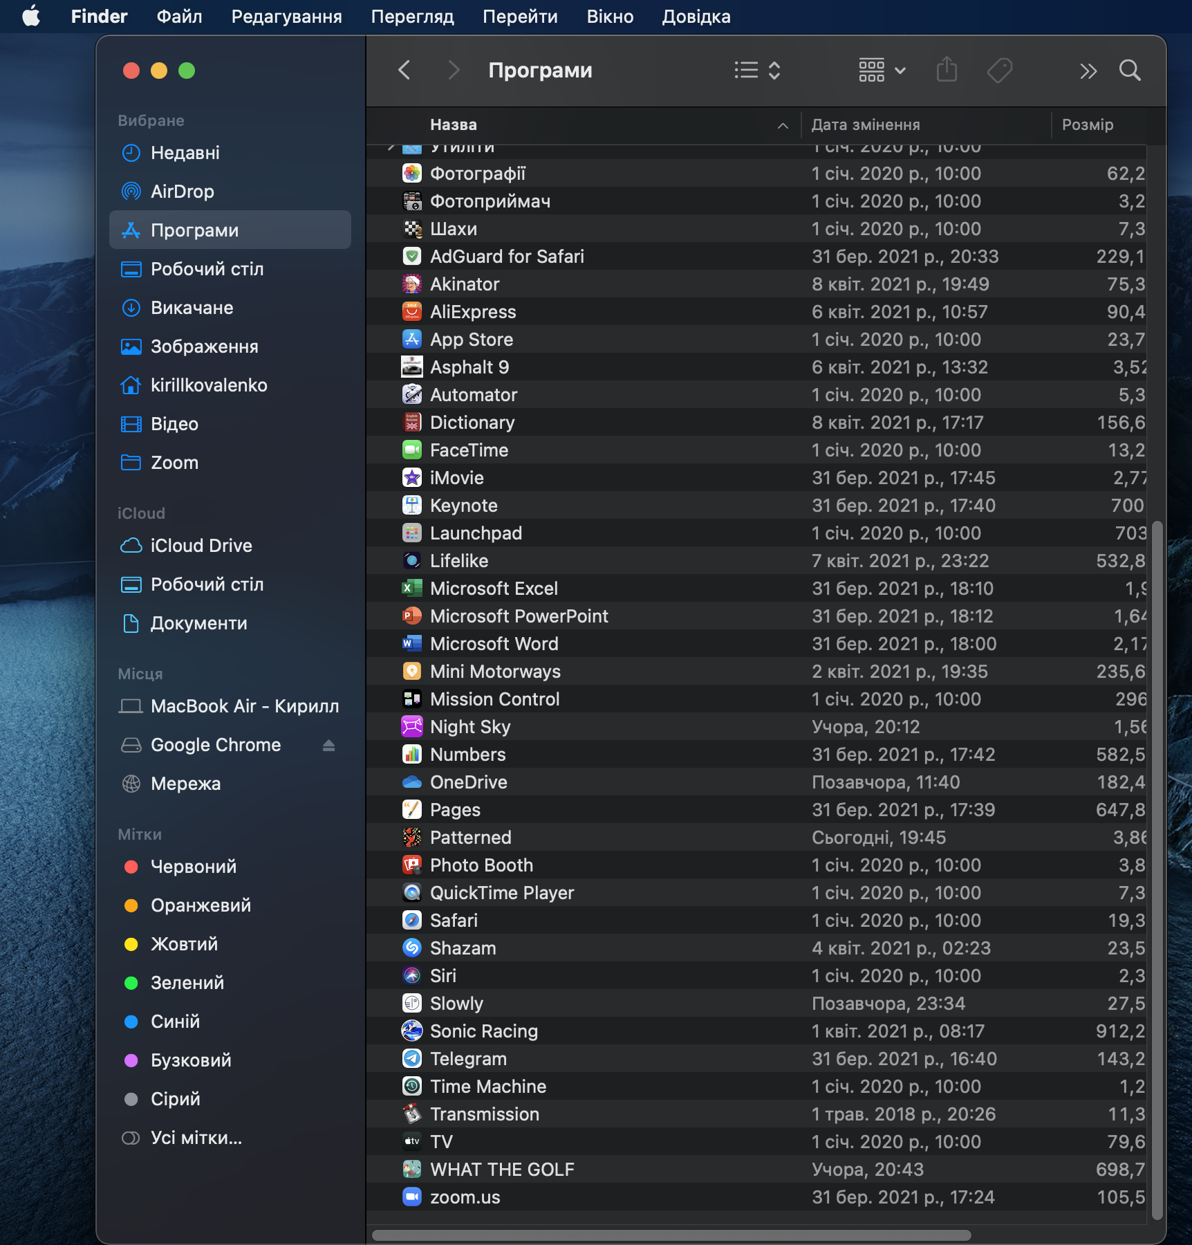Click the Microsoft Excel icon

point(412,589)
